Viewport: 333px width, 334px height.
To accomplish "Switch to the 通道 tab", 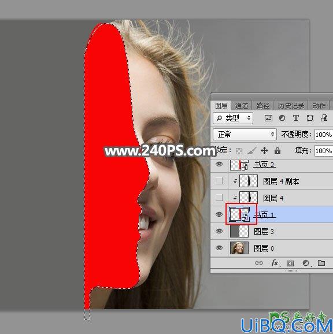I will tap(242, 105).
